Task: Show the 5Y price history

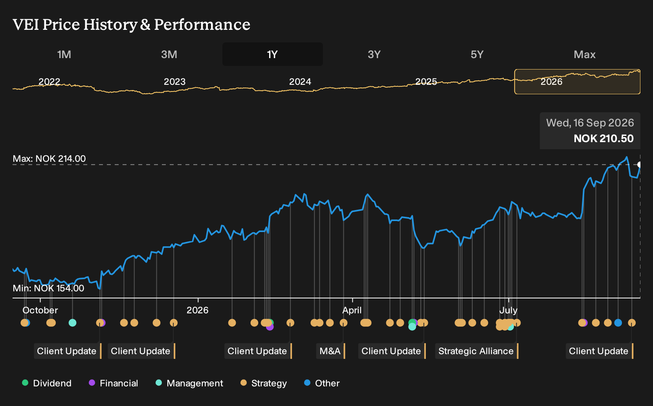Action: (x=477, y=54)
